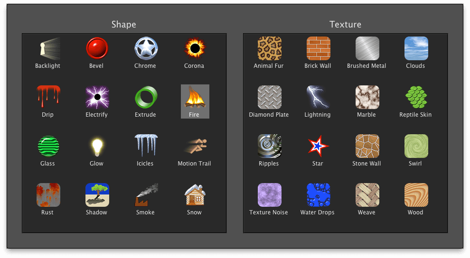Select the Corona shape effect
This screenshot has width=470, height=258.
[194, 49]
